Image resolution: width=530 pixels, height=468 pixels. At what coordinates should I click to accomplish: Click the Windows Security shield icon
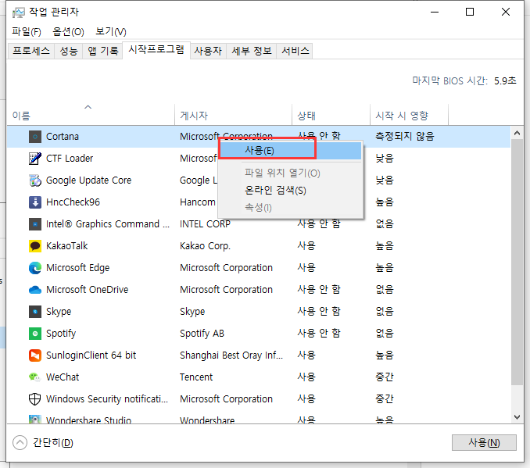[35, 399]
